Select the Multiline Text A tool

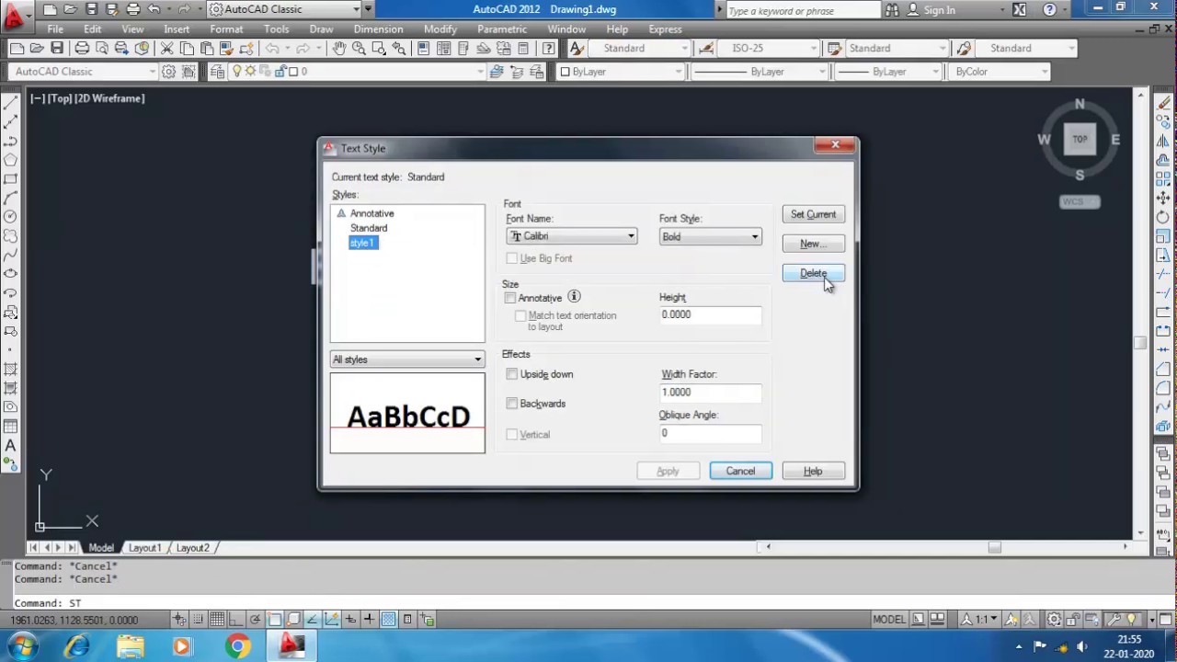click(x=10, y=446)
